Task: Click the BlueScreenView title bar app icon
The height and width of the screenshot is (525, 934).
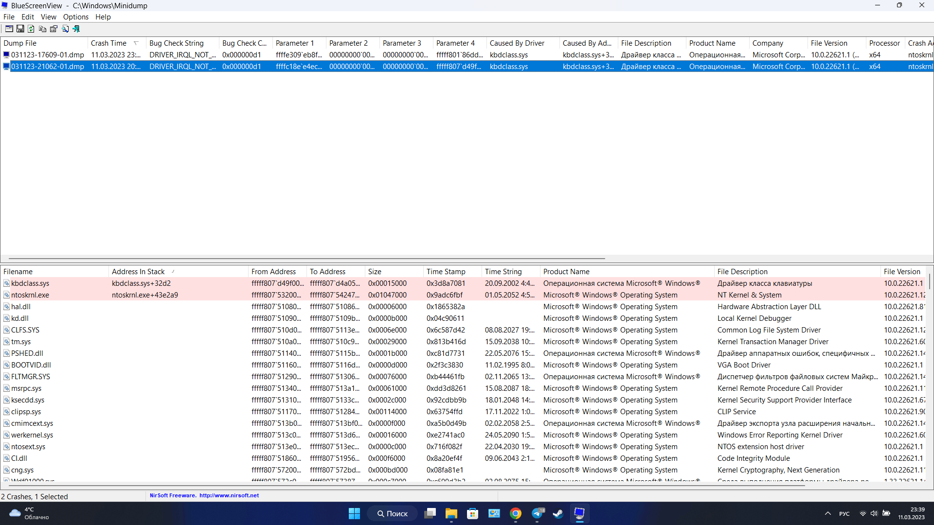Action: (x=5, y=5)
